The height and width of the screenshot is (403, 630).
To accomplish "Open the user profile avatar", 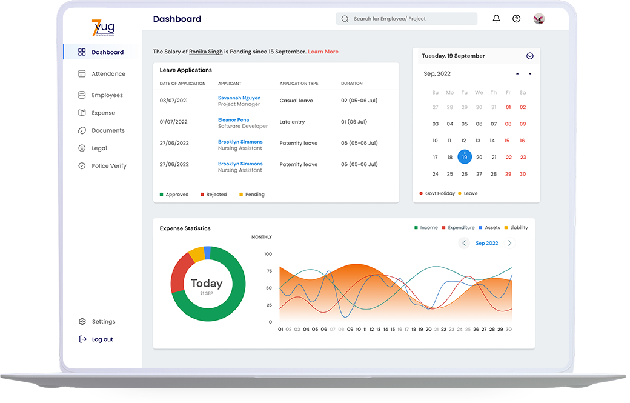I will (x=539, y=19).
